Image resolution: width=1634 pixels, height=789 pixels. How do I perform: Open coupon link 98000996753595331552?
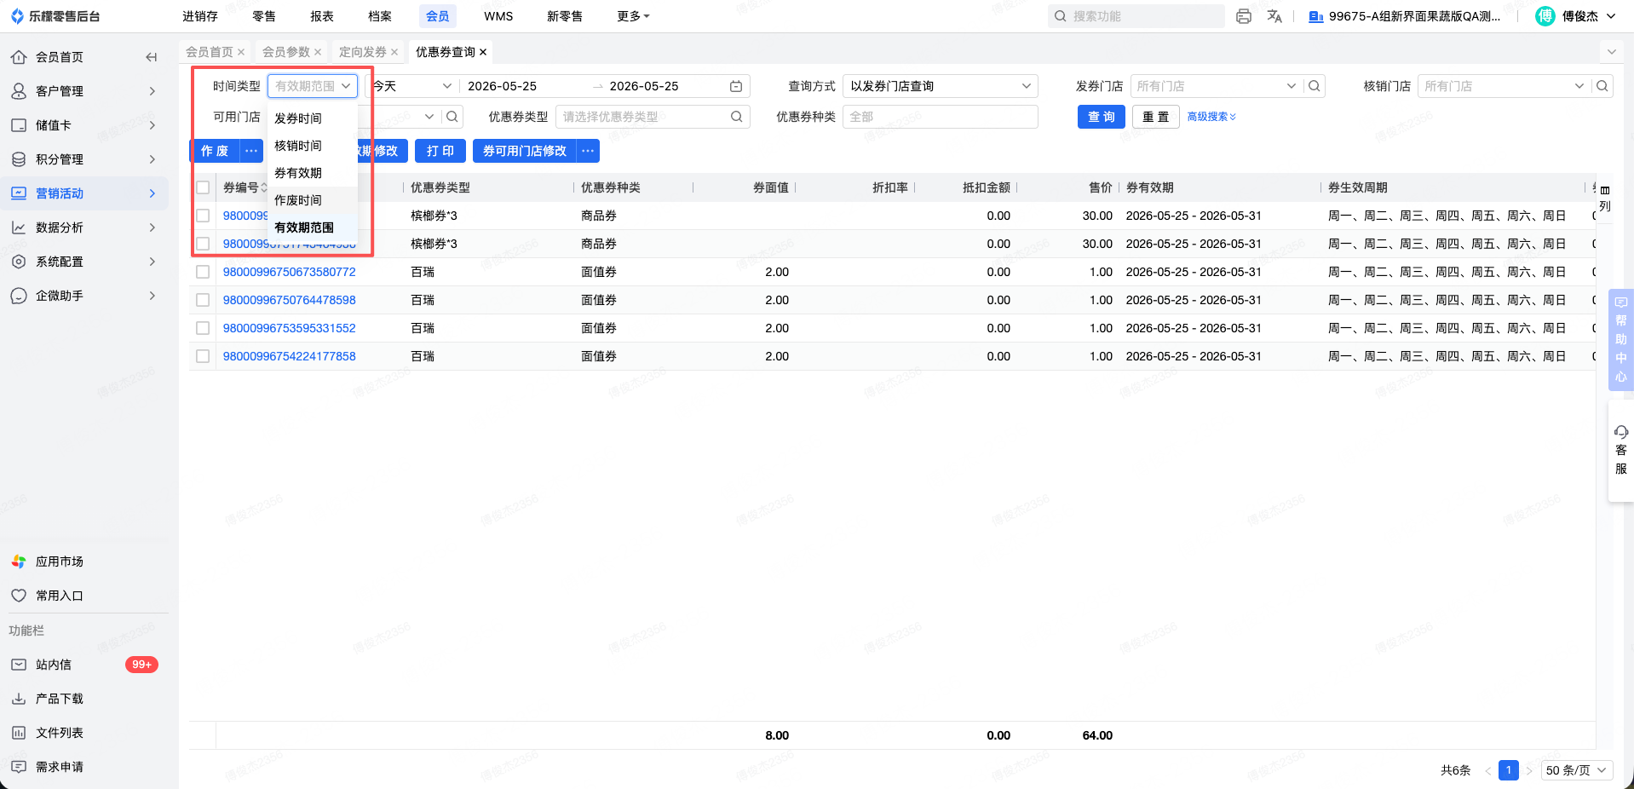coord(290,328)
